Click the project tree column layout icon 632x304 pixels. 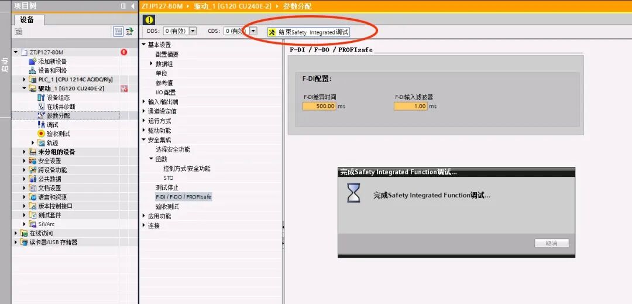(x=123, y=6)
